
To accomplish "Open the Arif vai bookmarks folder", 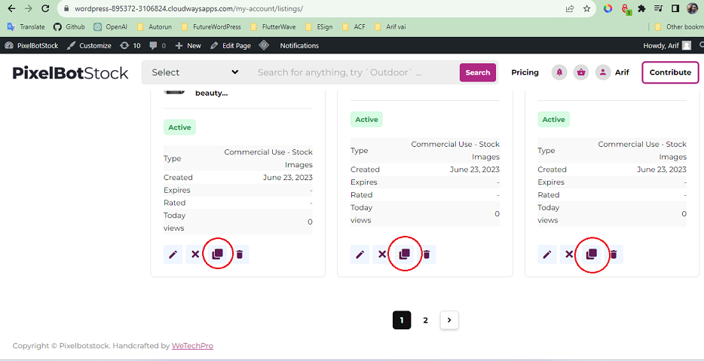I will 390,27.
